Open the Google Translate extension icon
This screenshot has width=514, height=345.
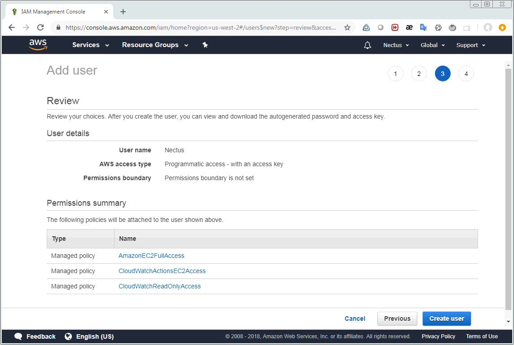click(x=424, y=27)
